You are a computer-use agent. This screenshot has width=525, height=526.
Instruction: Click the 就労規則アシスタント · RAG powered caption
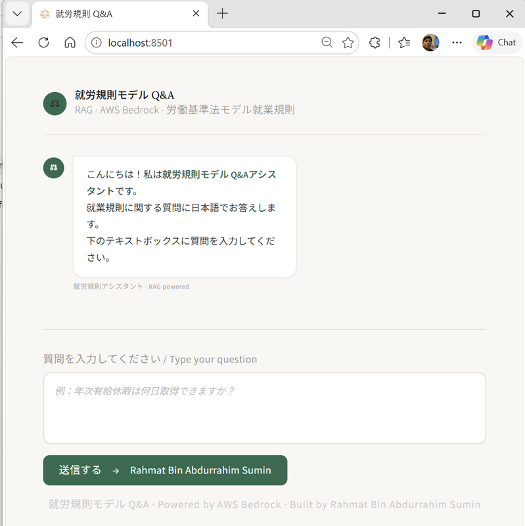click(x=131, y=287)
